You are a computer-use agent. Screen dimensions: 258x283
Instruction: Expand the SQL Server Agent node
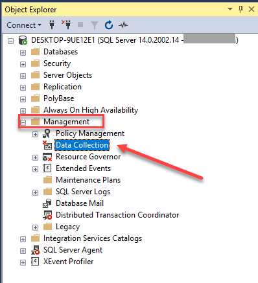pyautogui.click(x=23, y=251)
